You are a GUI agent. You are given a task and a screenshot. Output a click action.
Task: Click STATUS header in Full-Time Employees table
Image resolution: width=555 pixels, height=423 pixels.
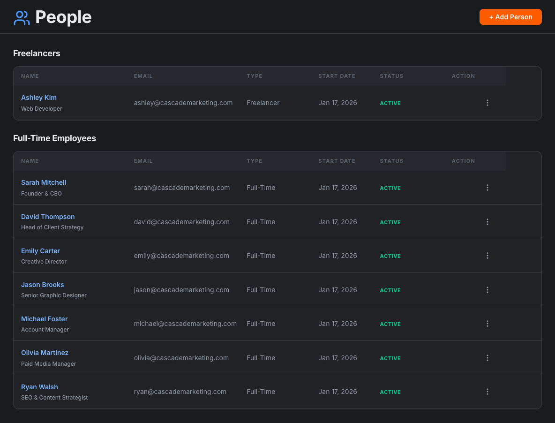click(x=391, y=161)
